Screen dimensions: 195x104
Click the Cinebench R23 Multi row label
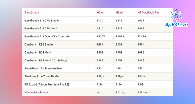38,52
